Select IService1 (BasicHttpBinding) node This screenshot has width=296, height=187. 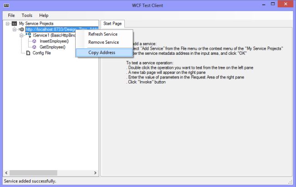[x=54, y=36]
